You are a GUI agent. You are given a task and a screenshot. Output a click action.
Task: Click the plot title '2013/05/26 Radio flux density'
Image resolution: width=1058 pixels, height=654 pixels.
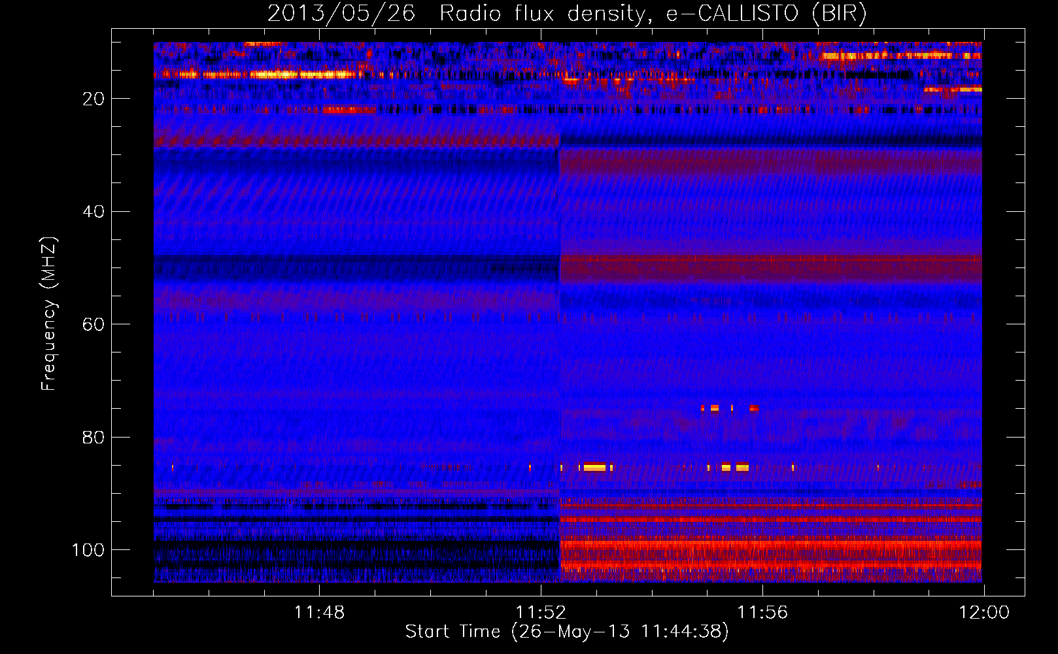click(x=567, y=13)
